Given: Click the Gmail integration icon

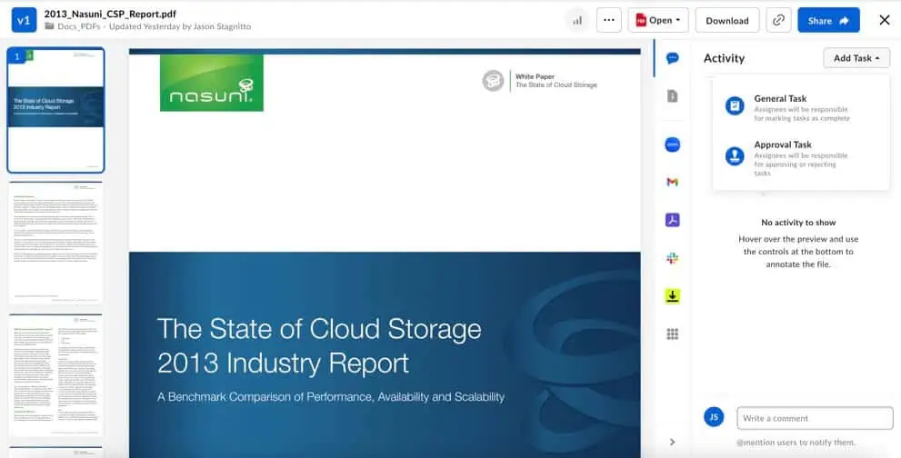Looking at the screenshot, I should point(673,182).
